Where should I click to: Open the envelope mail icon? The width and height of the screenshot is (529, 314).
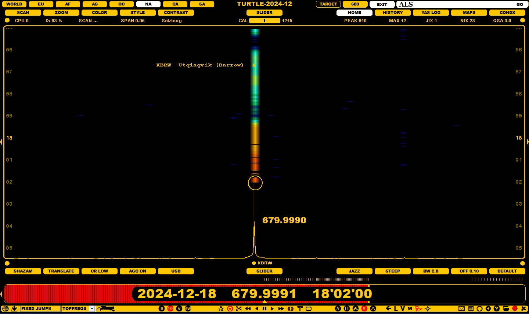(461, 308)
